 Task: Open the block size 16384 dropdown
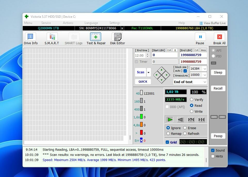[205, 69]
